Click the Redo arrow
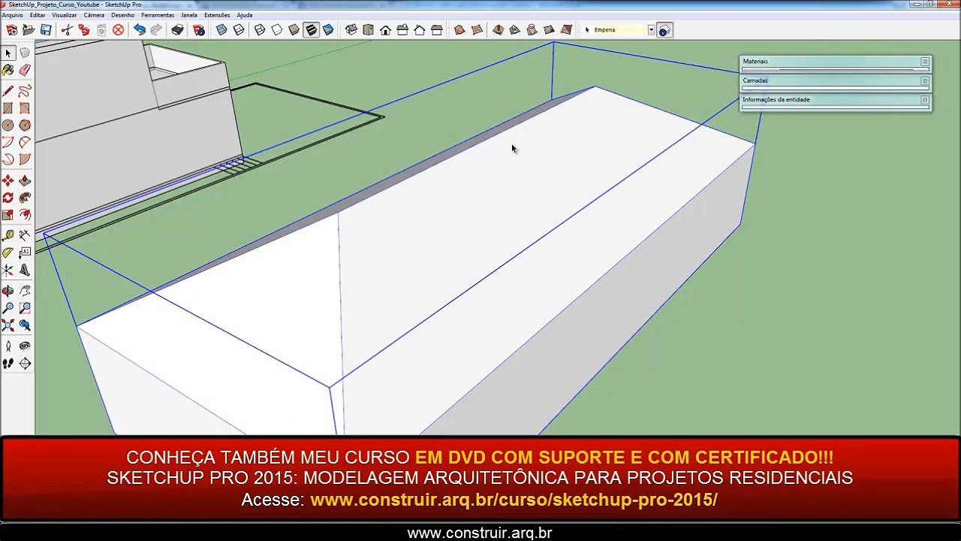The image size is (961, 541). click(x=156, y=30)
